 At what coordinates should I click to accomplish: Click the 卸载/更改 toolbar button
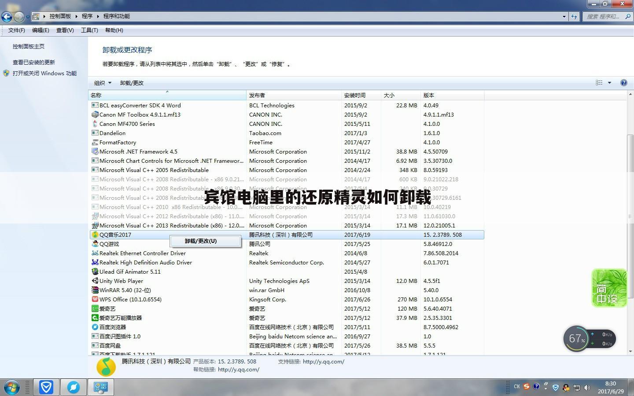(x=132, y=83)
